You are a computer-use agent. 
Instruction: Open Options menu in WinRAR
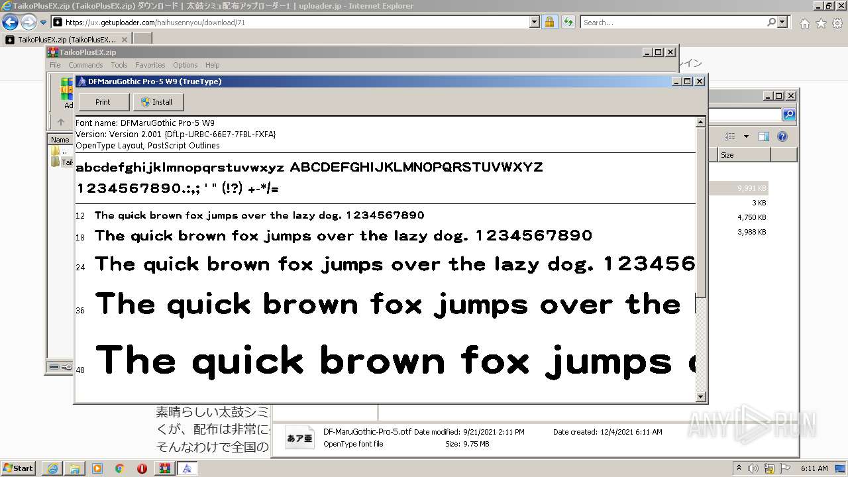[185, 65]
